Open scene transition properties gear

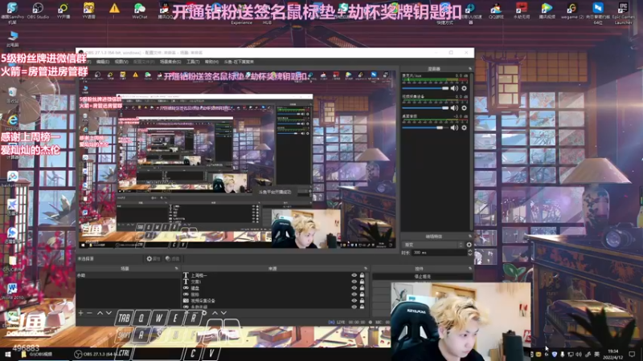point(469,245)
